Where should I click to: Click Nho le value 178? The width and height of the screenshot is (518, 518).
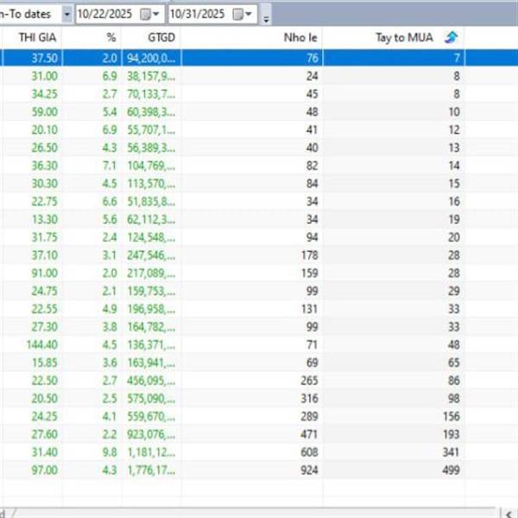point(310,255)
